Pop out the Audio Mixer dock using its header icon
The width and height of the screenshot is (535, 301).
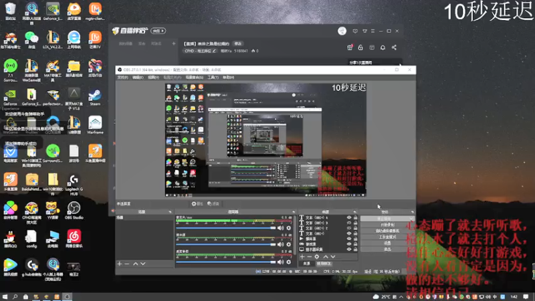293,212
